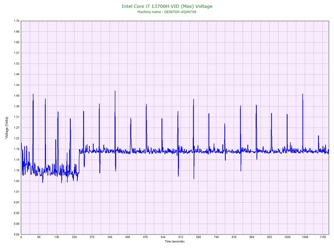Click the 'Time (seconds)' axis label

[x=174, y=242]
